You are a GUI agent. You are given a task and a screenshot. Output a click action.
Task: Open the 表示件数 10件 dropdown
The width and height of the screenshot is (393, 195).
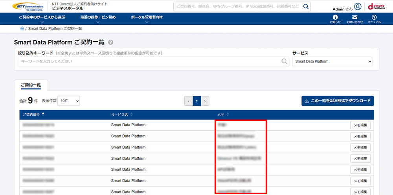[69, 101]
